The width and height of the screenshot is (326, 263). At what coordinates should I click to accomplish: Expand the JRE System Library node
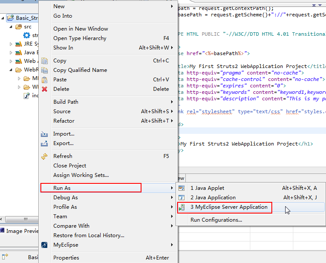[11, 44]
